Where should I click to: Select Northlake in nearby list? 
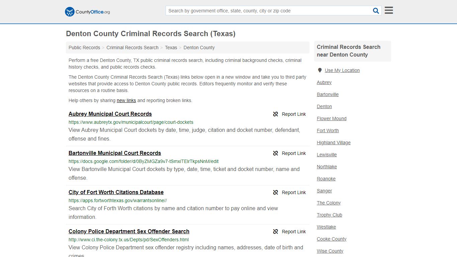pos(327,167)
